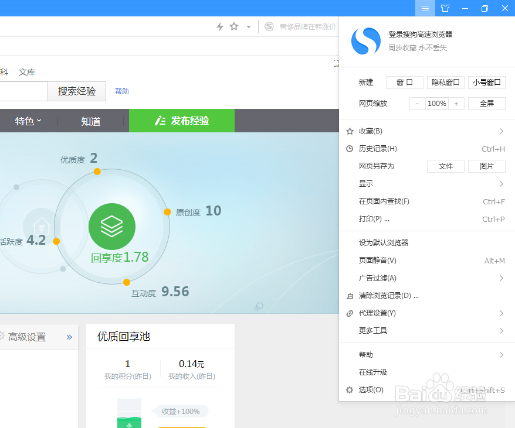Click the 优质度 orange dot

point(97,172)
